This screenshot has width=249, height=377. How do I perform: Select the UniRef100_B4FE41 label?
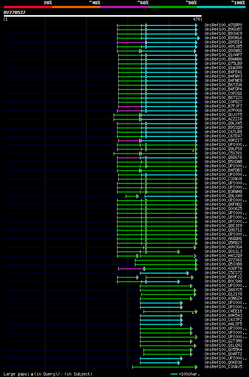(x=223, y=72)
